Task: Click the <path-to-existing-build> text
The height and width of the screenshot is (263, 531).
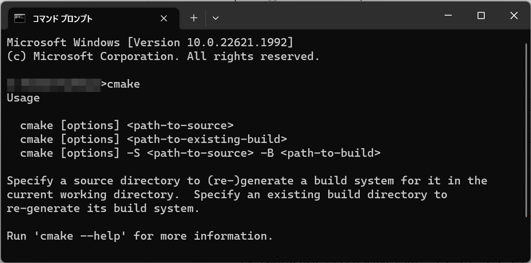Action: [x=207, y=140]
